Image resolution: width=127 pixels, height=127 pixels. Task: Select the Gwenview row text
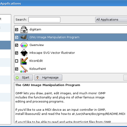[x=37, y=45]
